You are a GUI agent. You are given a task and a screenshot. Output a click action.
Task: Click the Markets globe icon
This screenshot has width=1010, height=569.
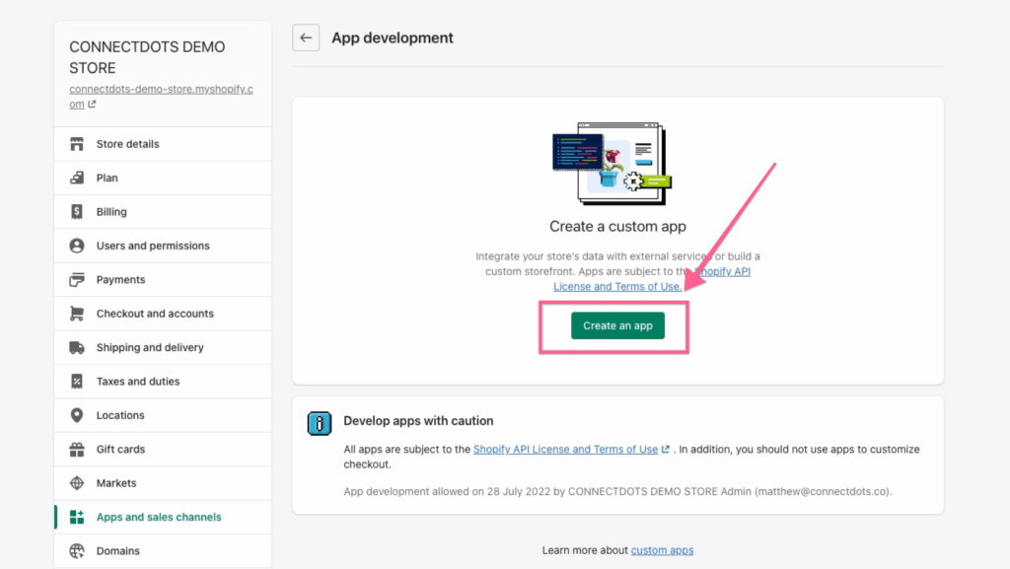click(77, 483)
